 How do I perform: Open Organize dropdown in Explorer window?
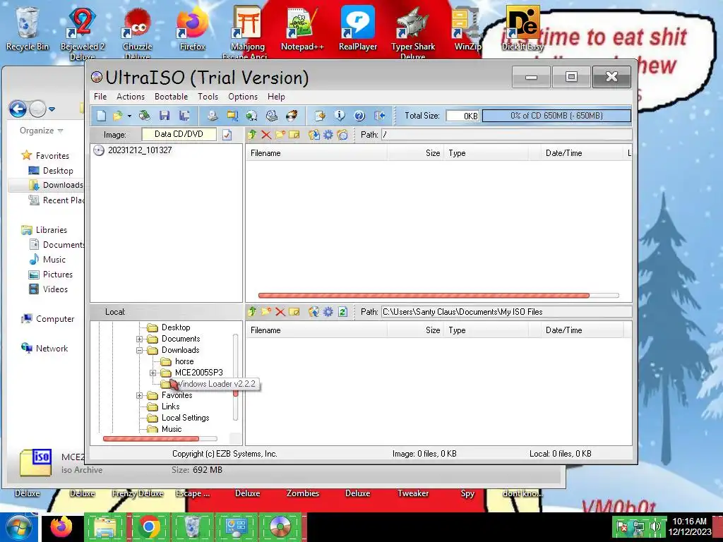click(41, 131)
